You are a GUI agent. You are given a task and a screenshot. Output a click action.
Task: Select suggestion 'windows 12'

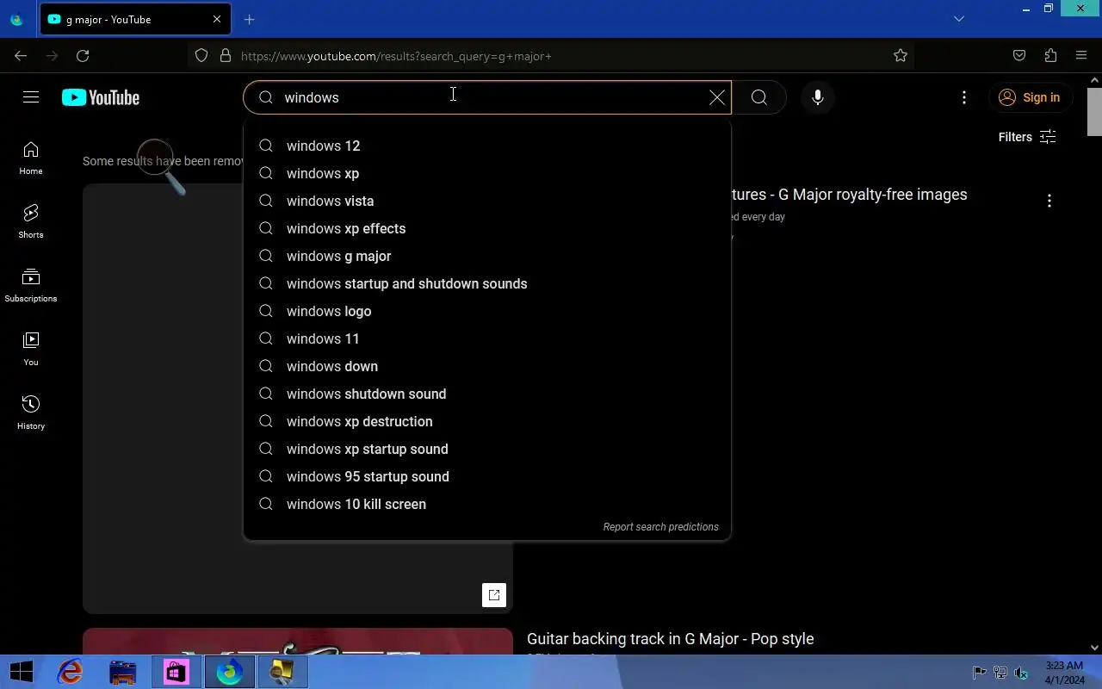pos(487,146)
